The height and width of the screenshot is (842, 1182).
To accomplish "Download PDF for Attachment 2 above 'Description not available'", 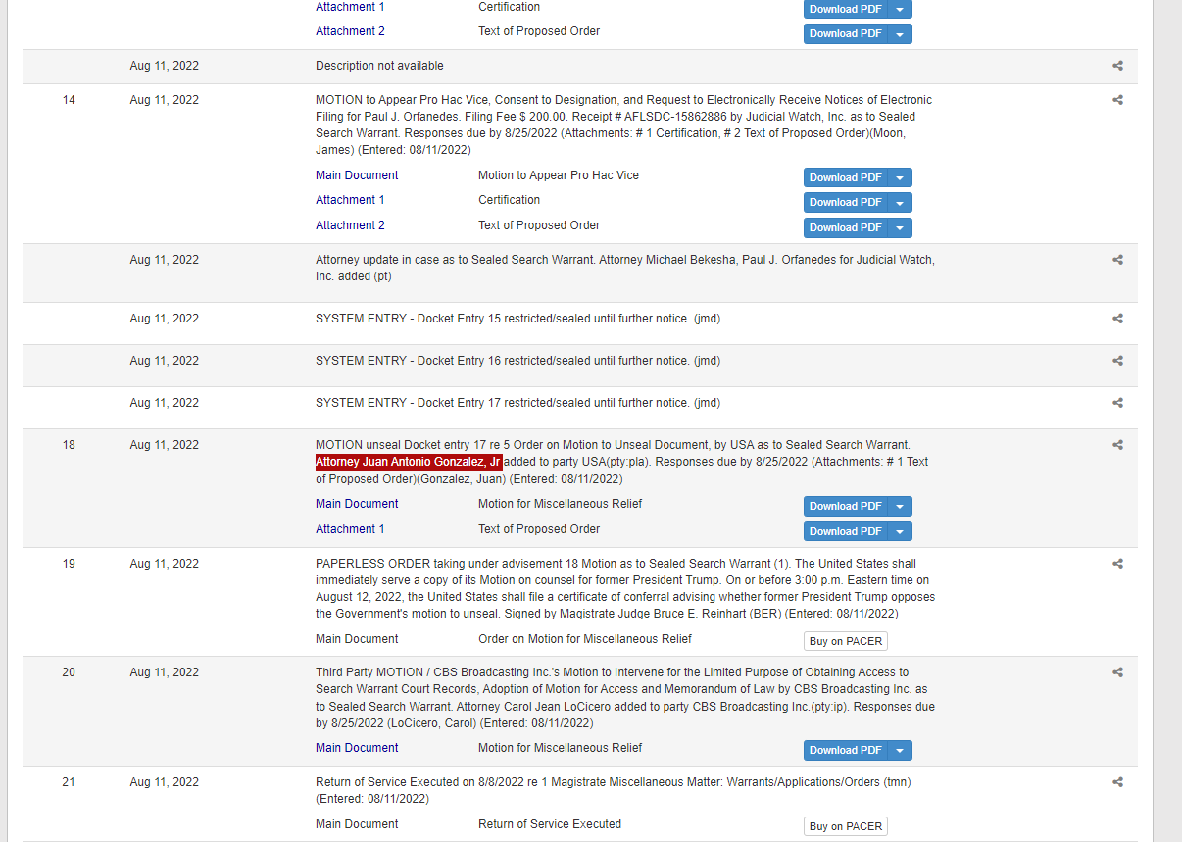I will 847,33.
